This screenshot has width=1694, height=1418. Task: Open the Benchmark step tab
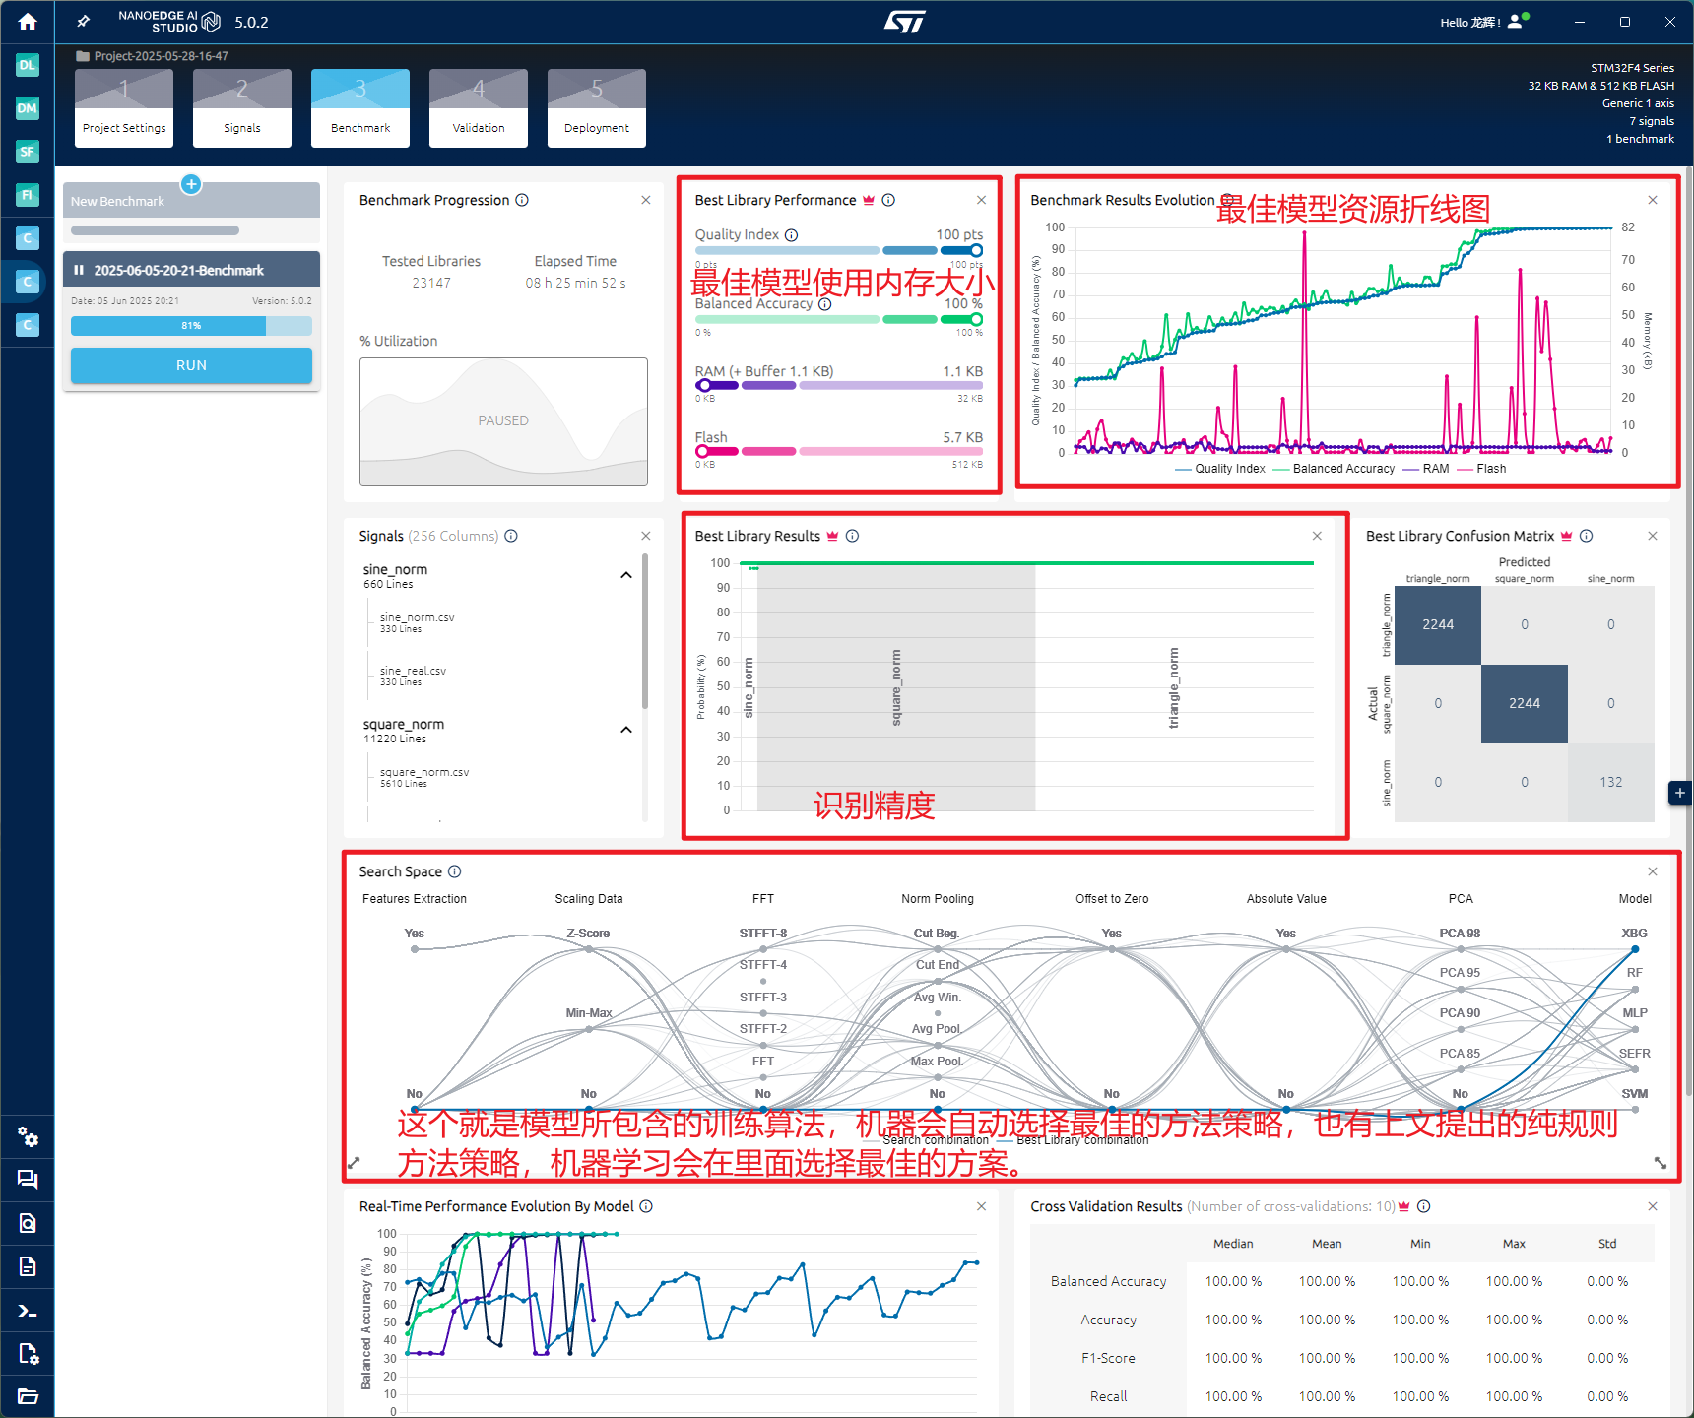pyautogui.click(x=360, y=108)
